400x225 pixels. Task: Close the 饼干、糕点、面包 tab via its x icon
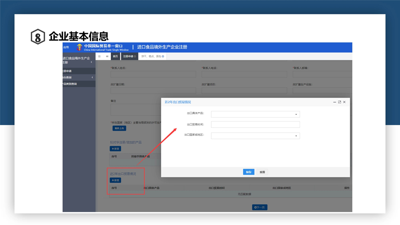(163, 56)
